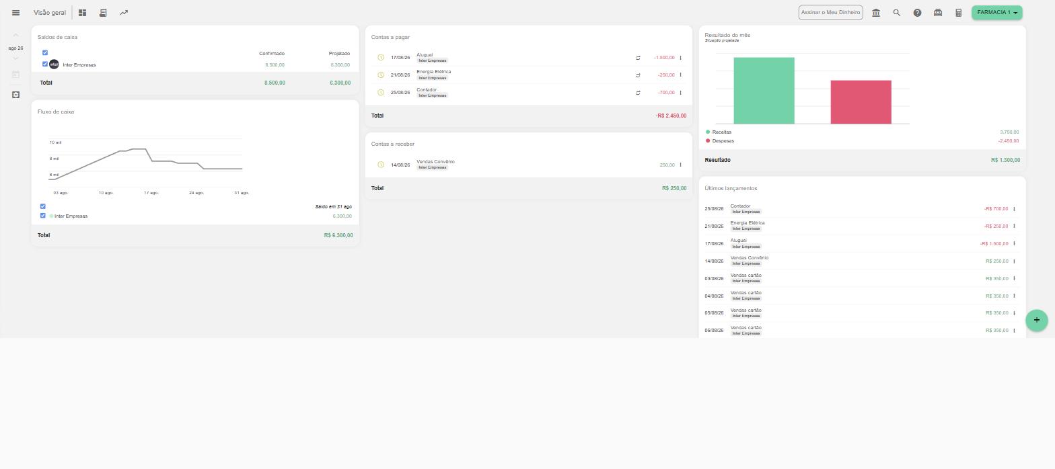The width and height of the screenshot is (1055, 469).
Task: Toggle Inter Empresas checkbox in Saldos de caixa
Action: pyautogui.click(x=45, y=65)
